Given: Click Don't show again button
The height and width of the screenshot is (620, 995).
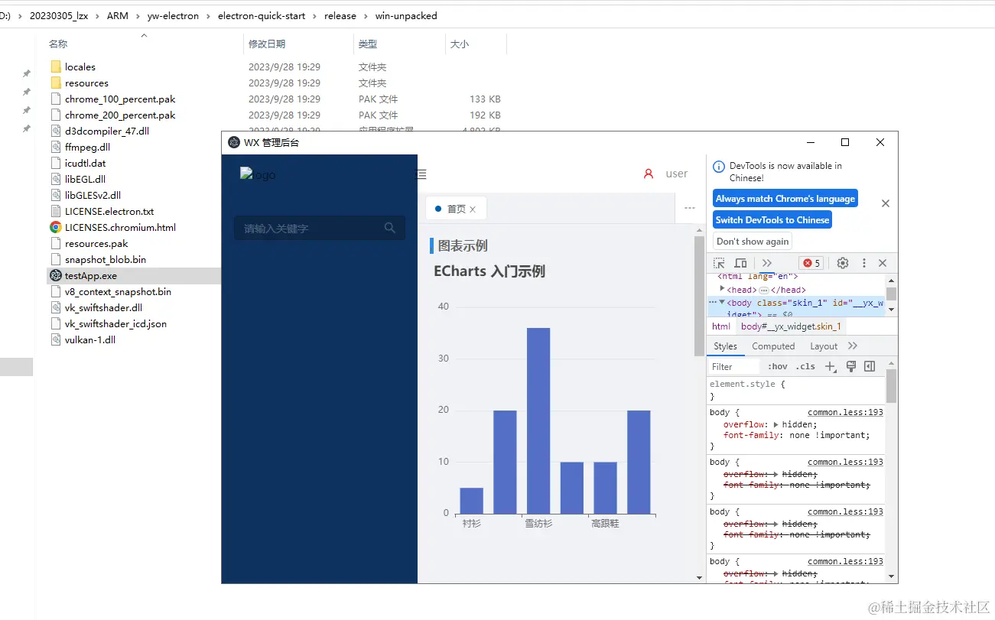Looking at the screenshot, I should pyautogui.click(x=753, y=241).
